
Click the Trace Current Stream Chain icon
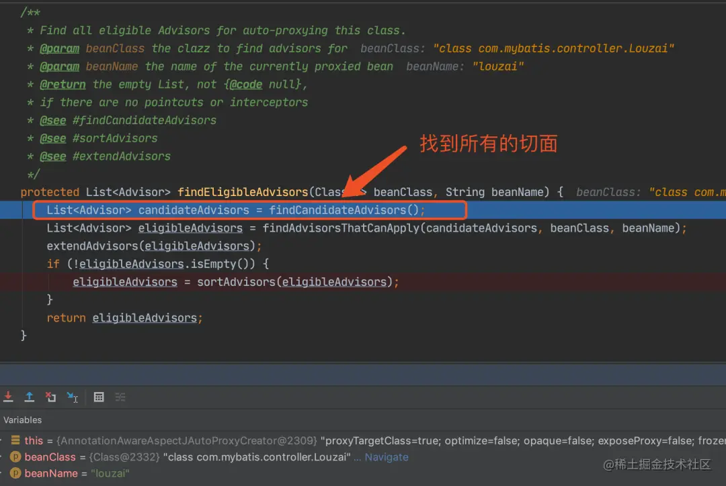coord(120,397)
